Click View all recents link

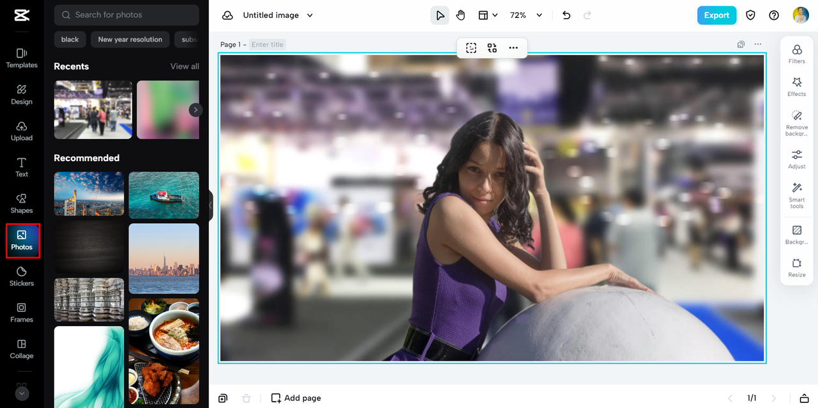185,67
